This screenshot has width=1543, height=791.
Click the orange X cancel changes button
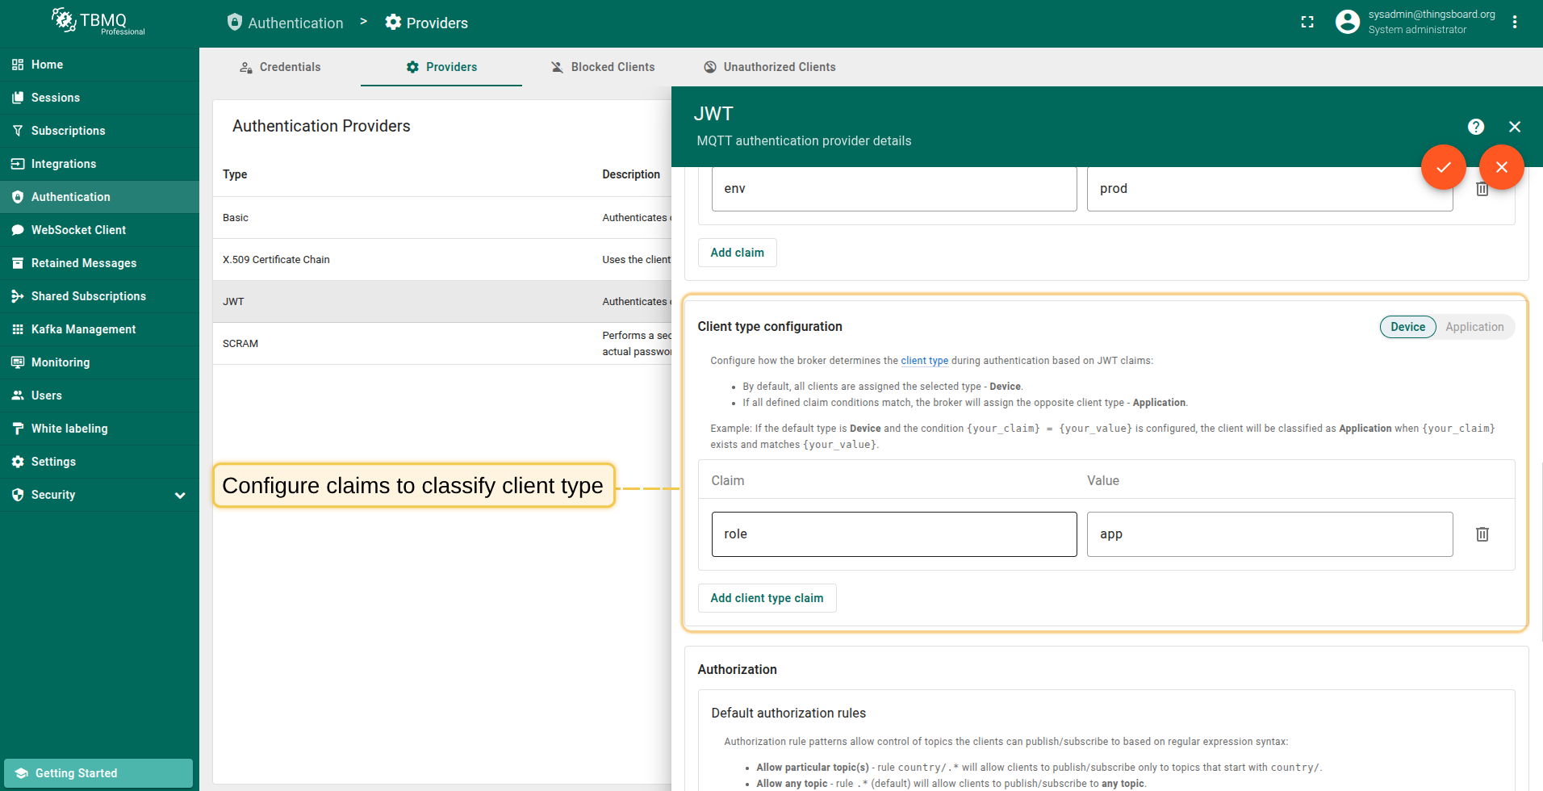pyautogui.click(x=1501, y=167)
